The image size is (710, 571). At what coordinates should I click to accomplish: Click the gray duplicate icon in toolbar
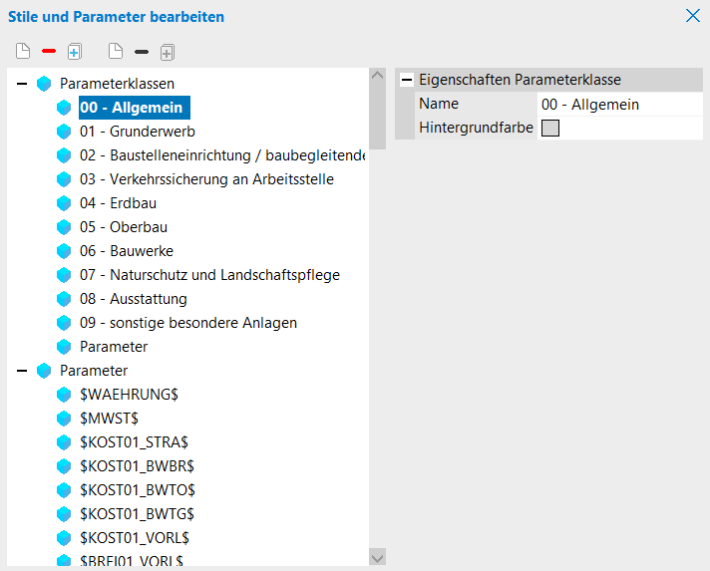coord(168,51)
